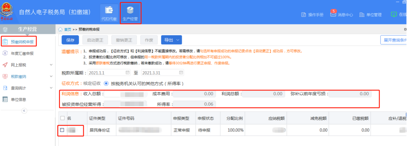
Task: Click the 税款所属期 end date field
Action: [x=162, y=72]
